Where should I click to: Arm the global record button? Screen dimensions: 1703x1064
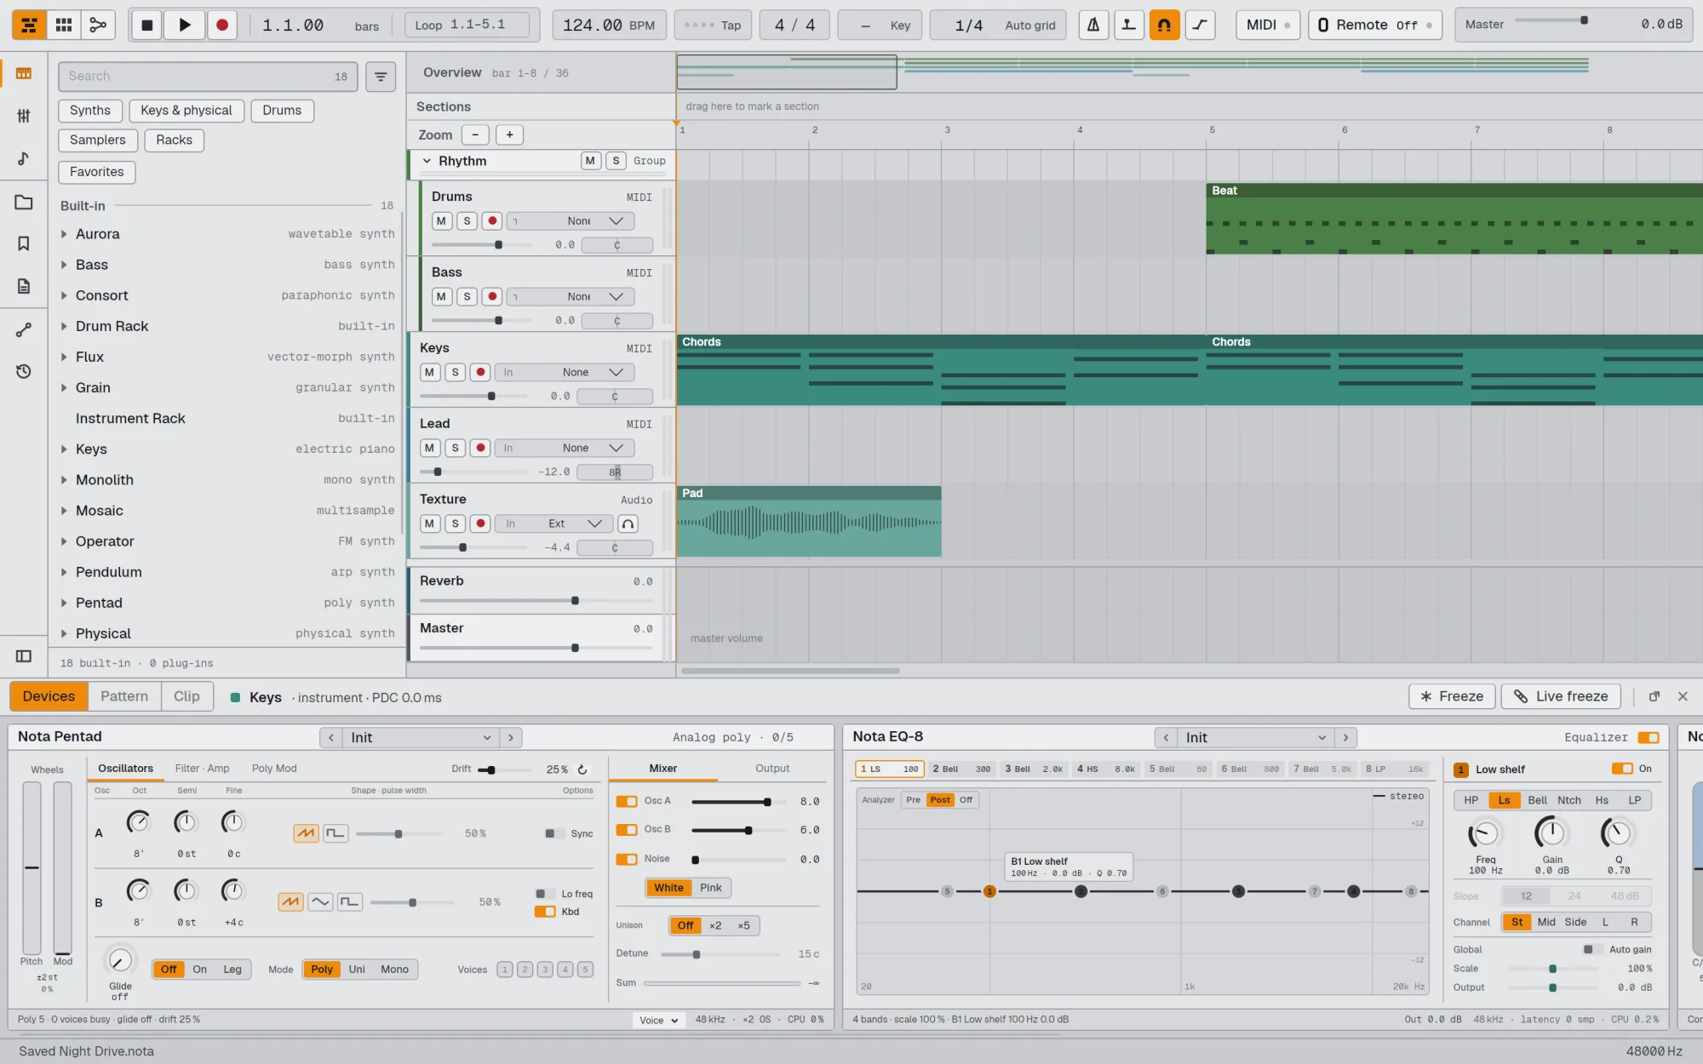point(221,25)
